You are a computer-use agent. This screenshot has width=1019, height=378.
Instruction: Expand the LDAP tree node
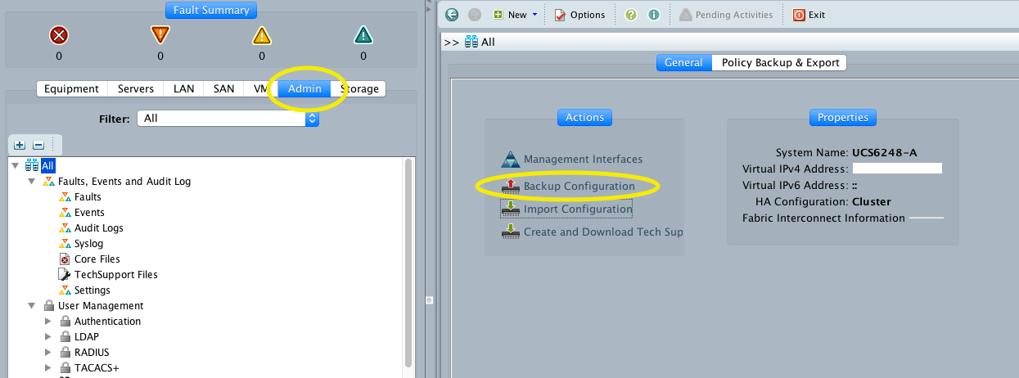[x=48, y=337]
